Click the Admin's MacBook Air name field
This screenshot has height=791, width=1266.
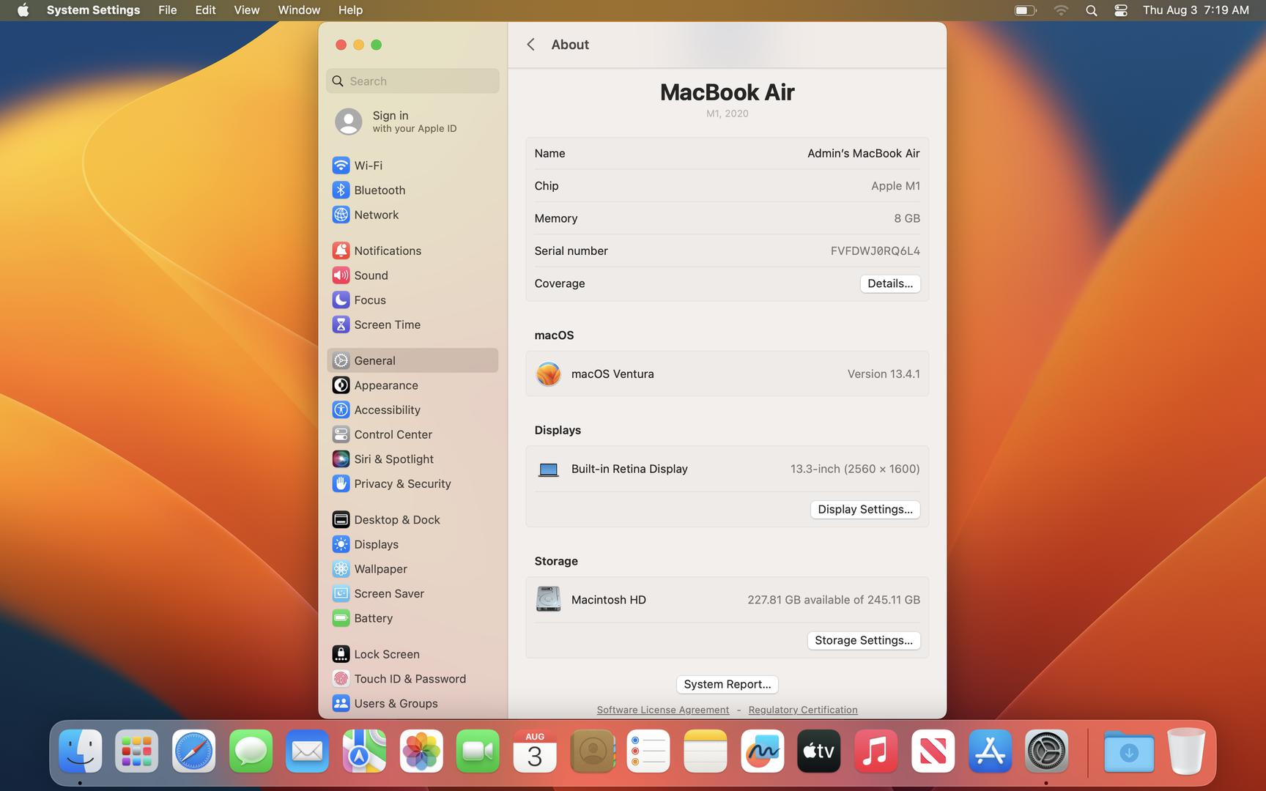[x=863, y=153]
